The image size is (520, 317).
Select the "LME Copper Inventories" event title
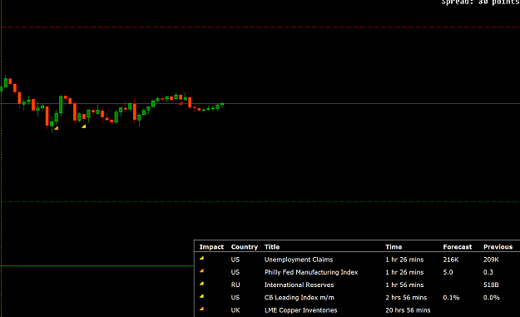[x=301, y=310]
